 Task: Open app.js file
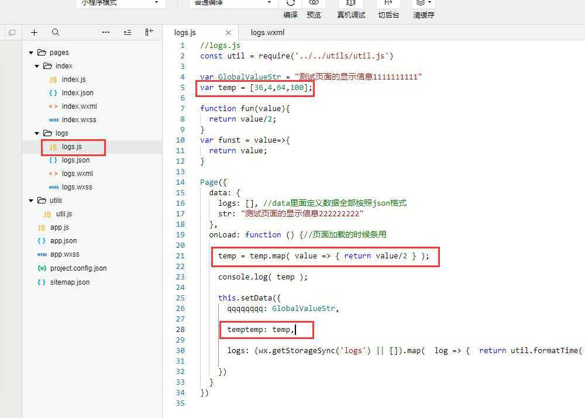point(59,227)
